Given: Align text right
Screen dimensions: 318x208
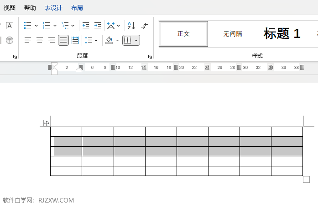Looking at the screenshot, I should pyautogui.click(x=52, y=40).
